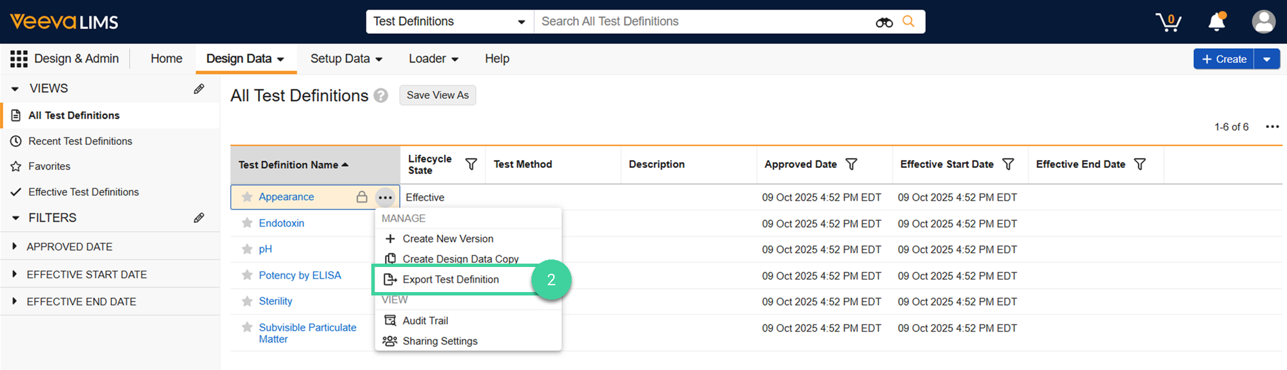Click the Lifecycle State filter icon
Image resolution: width=1287 pixels, height=370 pixels.
(471, 164)
